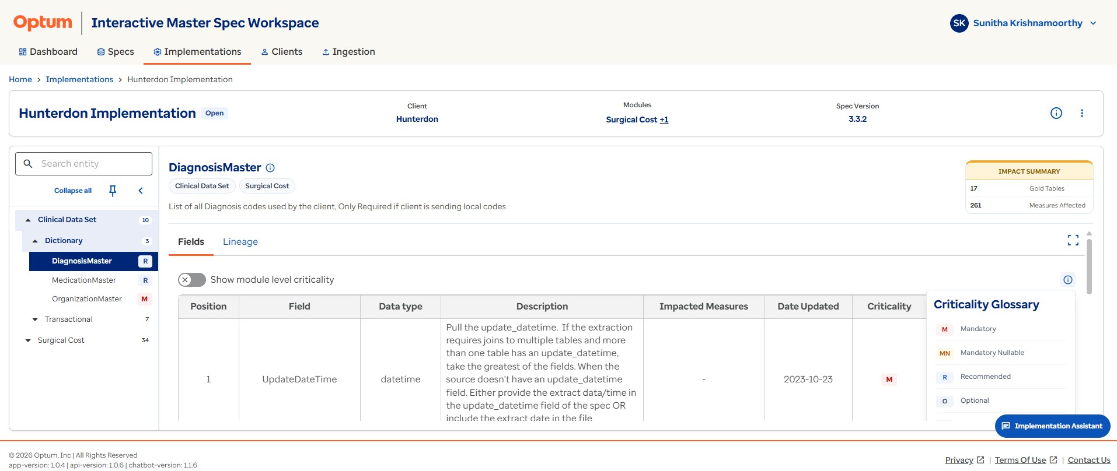The height and width of the screenshot is (471, 1117).
Task: Click the Surgical Cost tag chip
Action: tap(267, 186)
